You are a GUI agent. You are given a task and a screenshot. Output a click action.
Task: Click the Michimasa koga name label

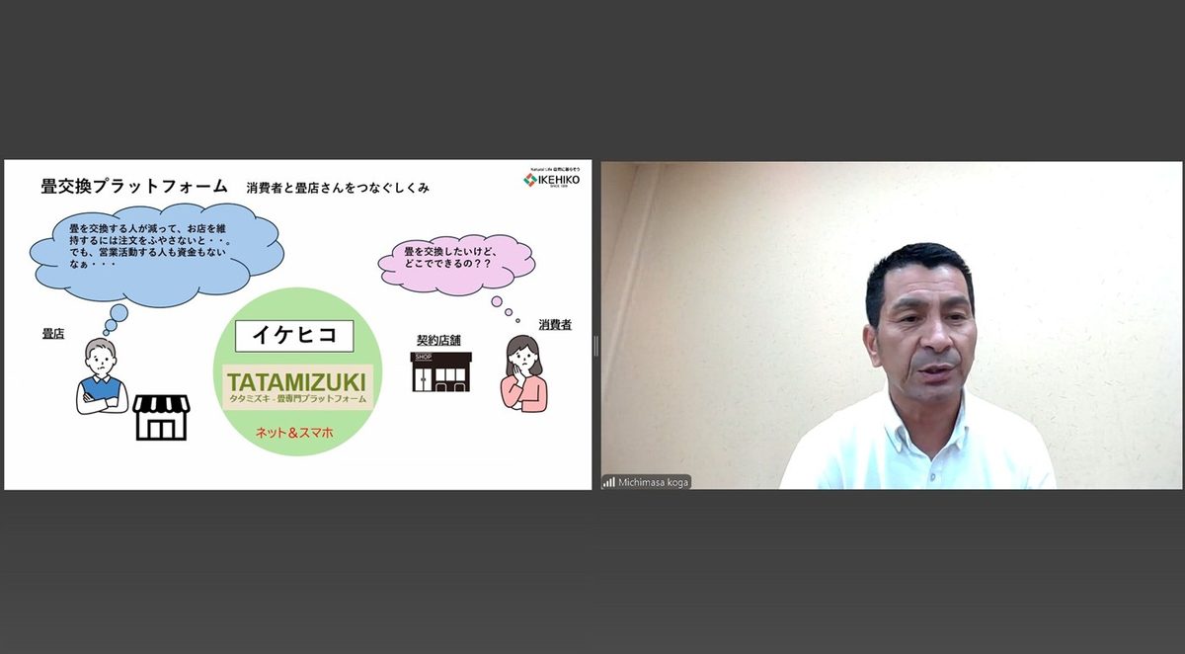[653, 482]
